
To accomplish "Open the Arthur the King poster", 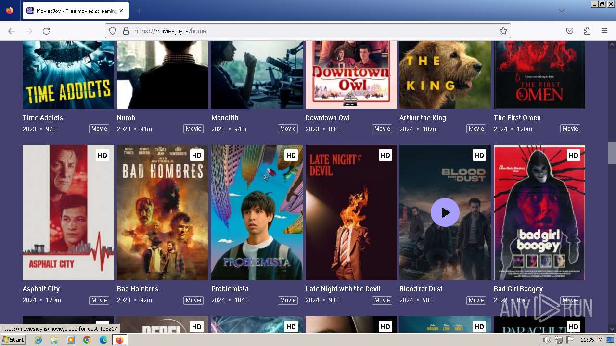I will click(x=445, y=74).
